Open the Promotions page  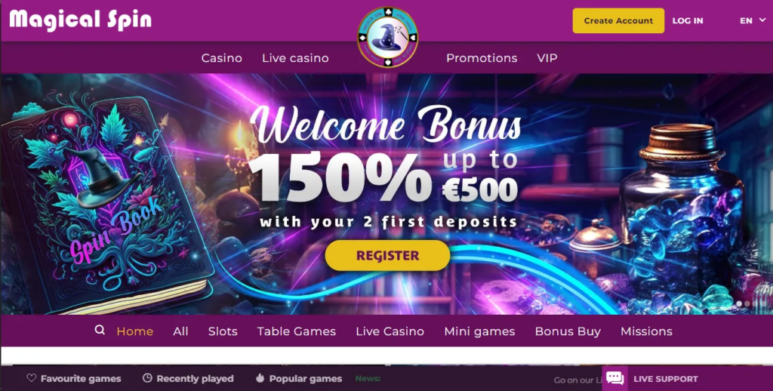pos(482,58)
